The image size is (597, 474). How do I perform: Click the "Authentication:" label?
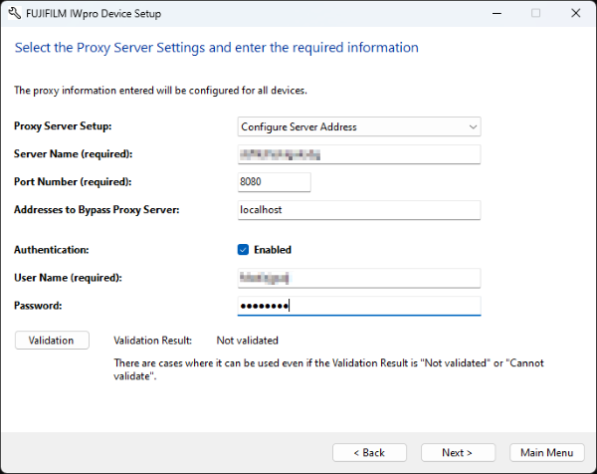tap(52, 250)
